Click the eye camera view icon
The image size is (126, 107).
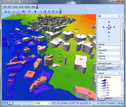click(x=53, y=11)
